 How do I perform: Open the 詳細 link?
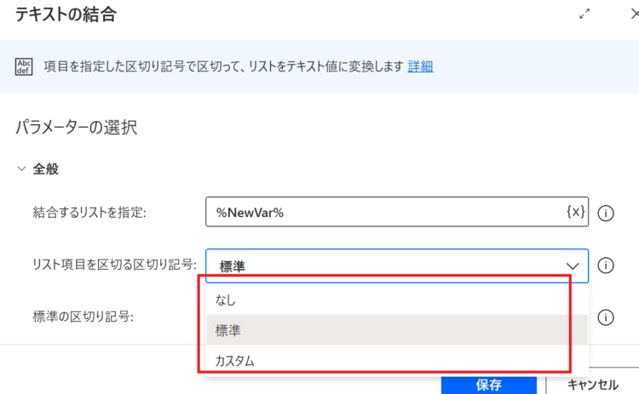click(420, 66)
